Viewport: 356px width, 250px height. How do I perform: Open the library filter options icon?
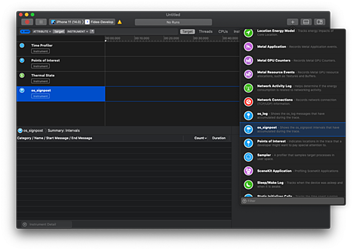pos(245,201)
